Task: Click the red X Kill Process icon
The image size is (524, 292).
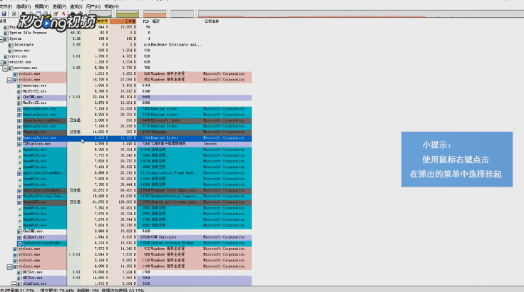Action: [63, 14]
